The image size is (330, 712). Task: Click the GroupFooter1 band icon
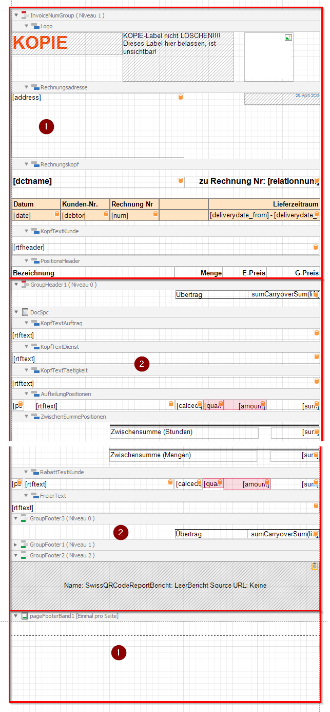(25, 544)
